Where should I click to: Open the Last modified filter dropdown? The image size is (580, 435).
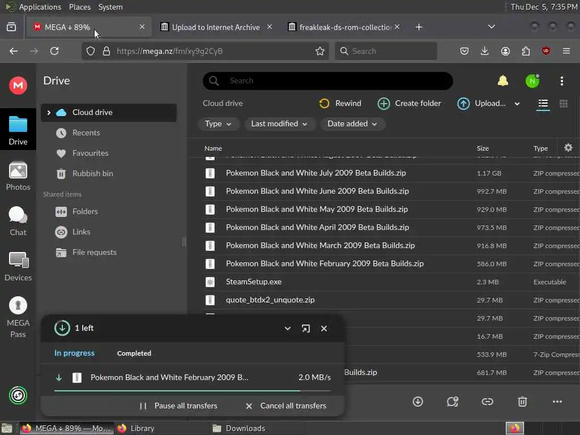coord(279,124)
